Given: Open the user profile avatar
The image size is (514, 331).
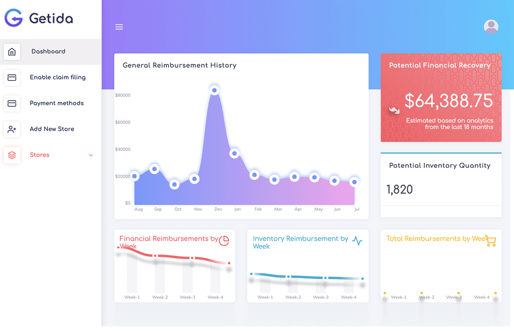Looking at the screenshot, I should [491, 27].
